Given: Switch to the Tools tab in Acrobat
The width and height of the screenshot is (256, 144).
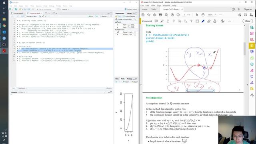Looking at the screenshot, I should pos(154,9).
